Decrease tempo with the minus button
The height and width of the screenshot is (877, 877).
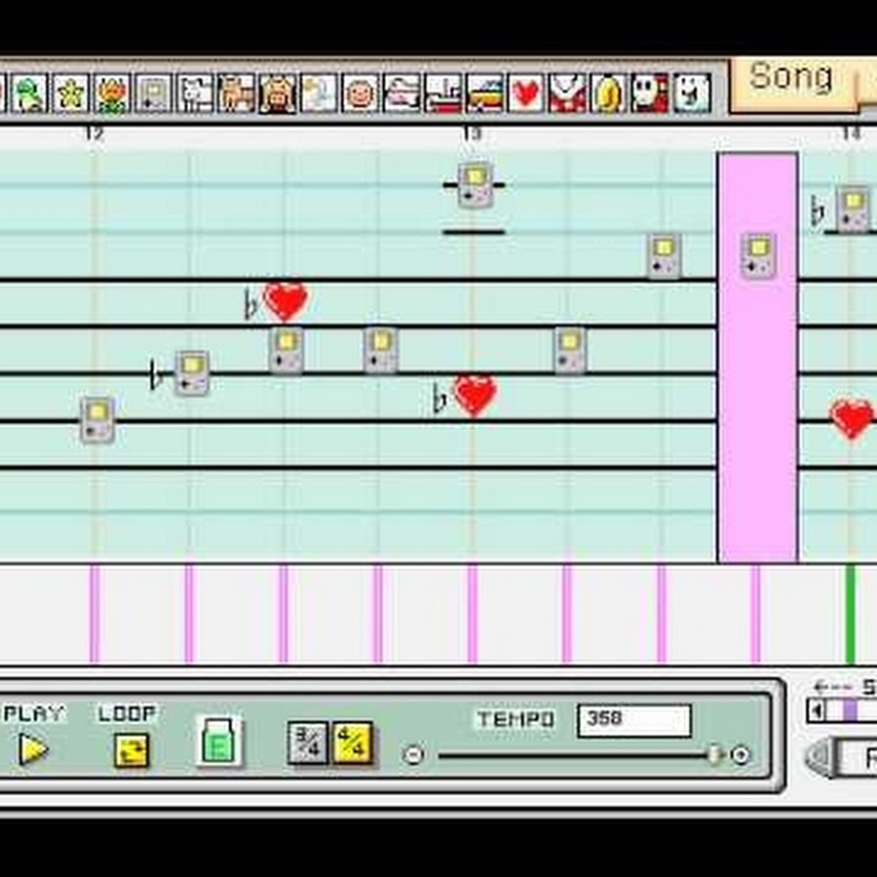[413, 755]
